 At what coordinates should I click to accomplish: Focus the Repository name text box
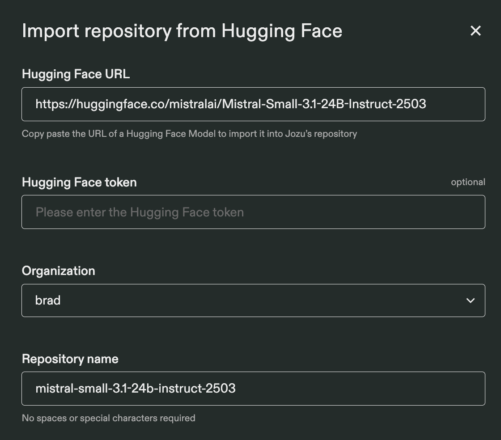pyautogui.click(x=253, y=389)
